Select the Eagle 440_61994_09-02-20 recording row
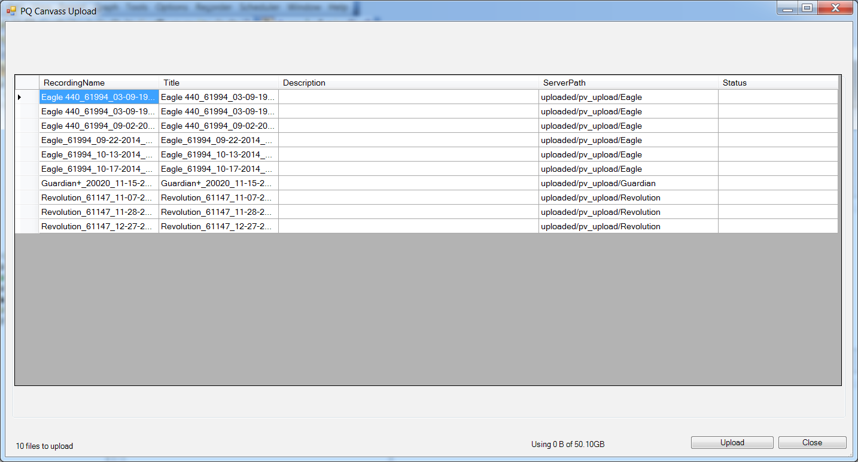 tap(98, 126)
